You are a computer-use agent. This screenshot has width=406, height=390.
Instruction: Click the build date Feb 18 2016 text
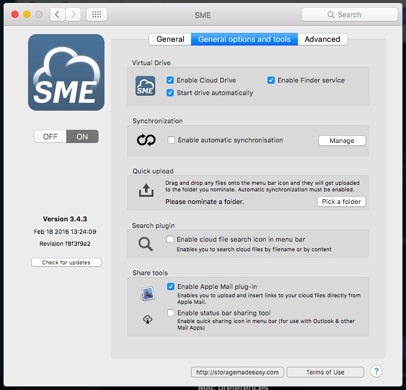tap(65, 231)
